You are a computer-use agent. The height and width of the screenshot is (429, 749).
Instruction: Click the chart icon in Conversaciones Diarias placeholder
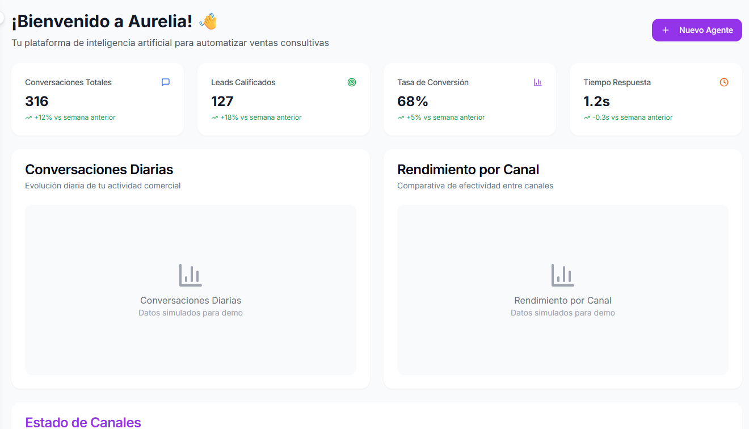191,275
